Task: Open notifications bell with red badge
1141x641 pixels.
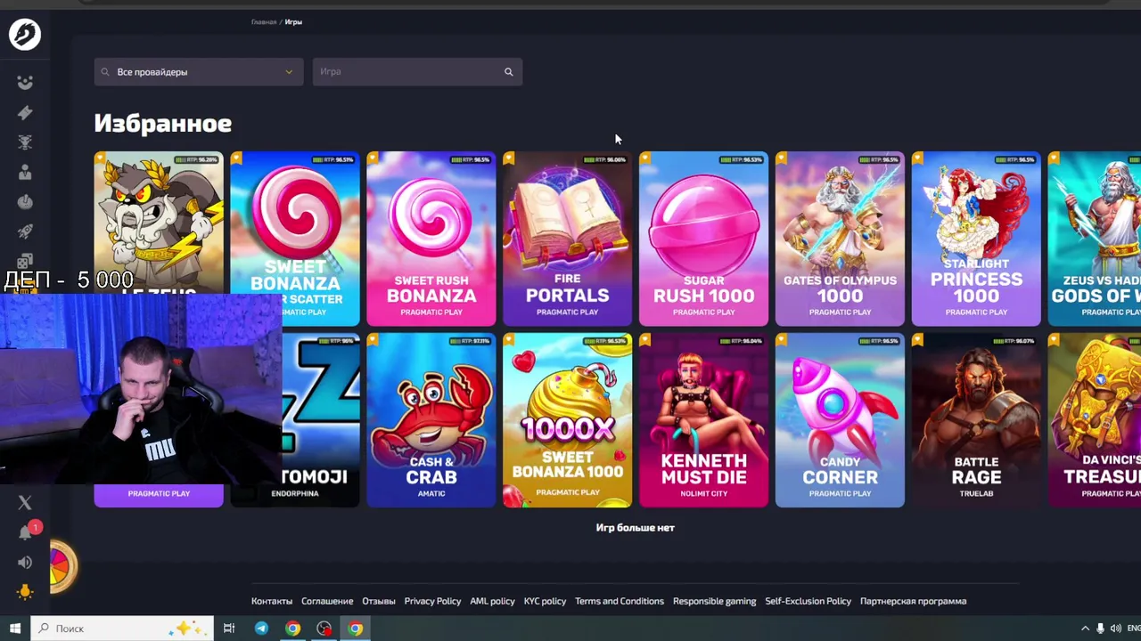Action: [x=25, y=532]
